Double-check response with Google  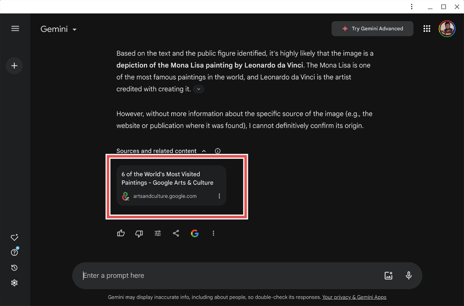pos(195,233)
